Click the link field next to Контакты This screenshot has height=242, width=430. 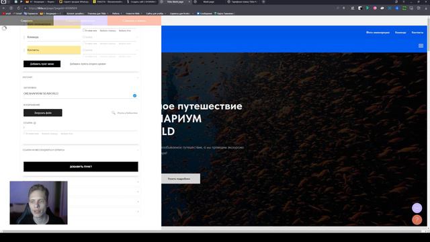click(110, 50)
